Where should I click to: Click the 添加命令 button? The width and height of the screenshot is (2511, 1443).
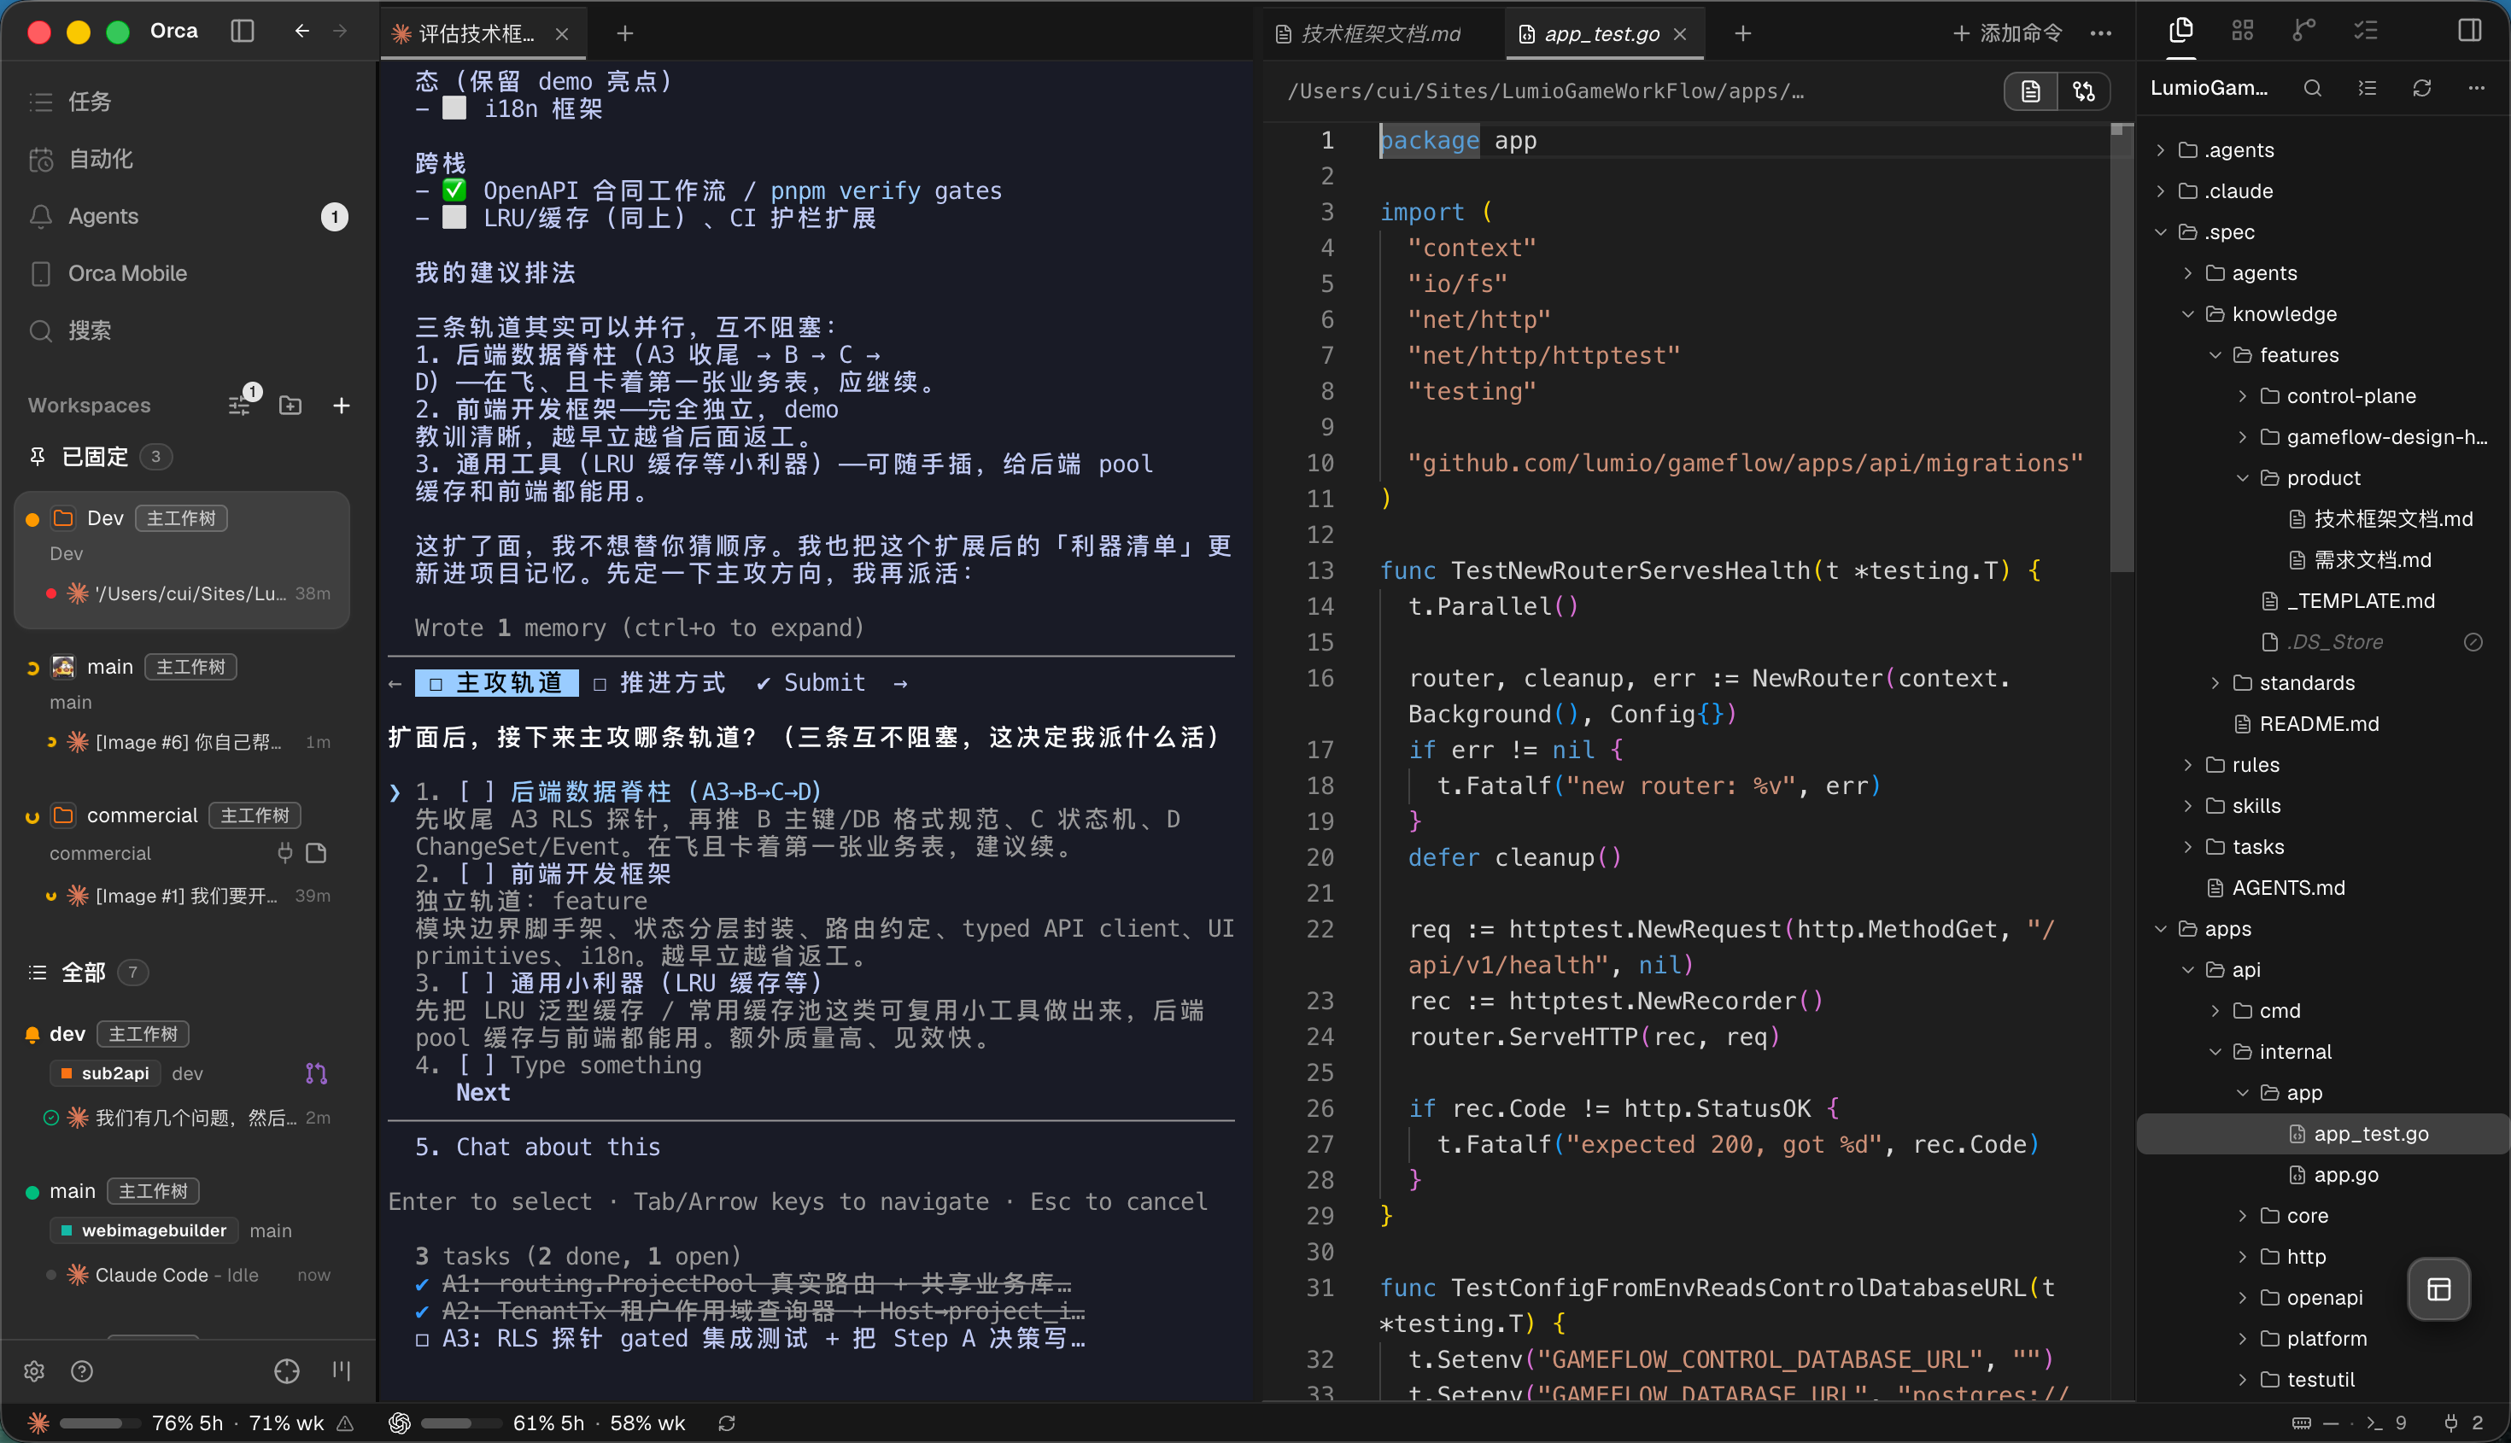tap(2007, 33)
